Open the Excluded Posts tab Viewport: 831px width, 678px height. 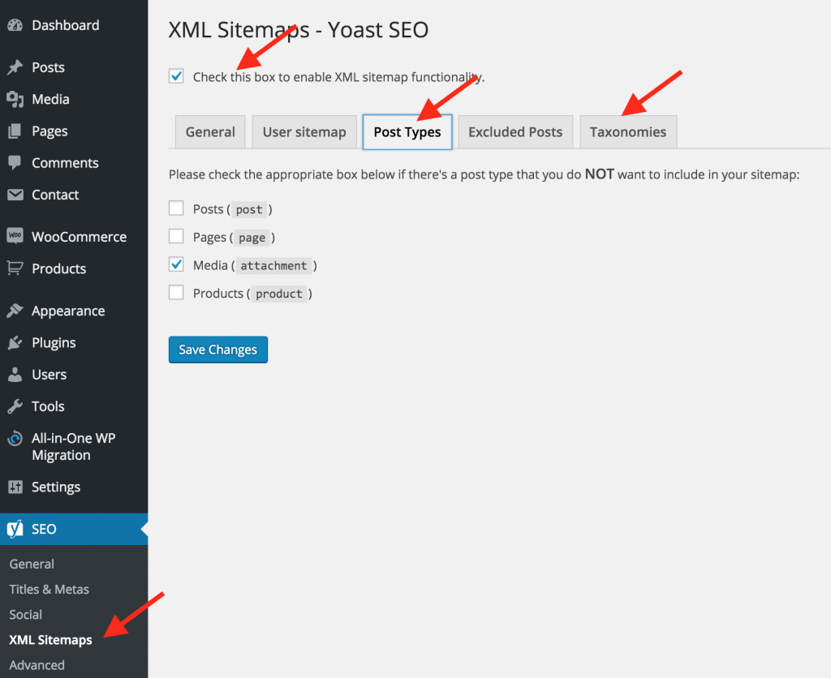click(515, 132)
